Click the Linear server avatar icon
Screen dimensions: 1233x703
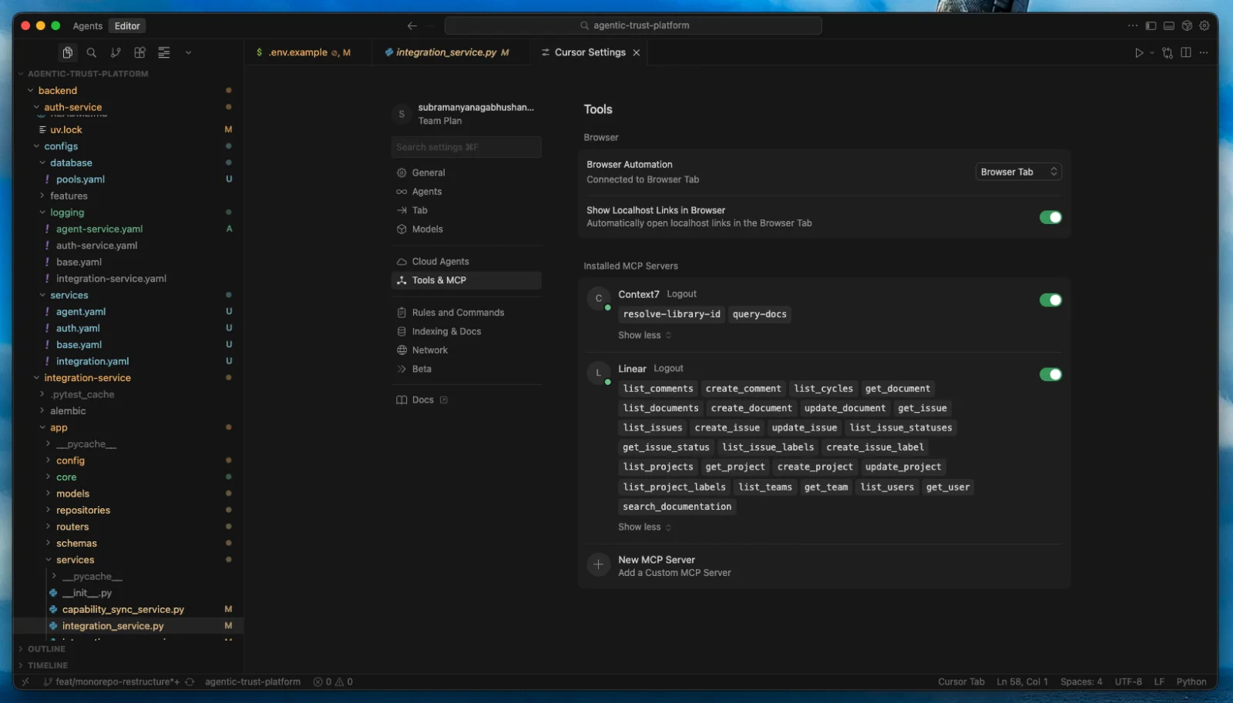pyautogui.click(x=599, y=373)
